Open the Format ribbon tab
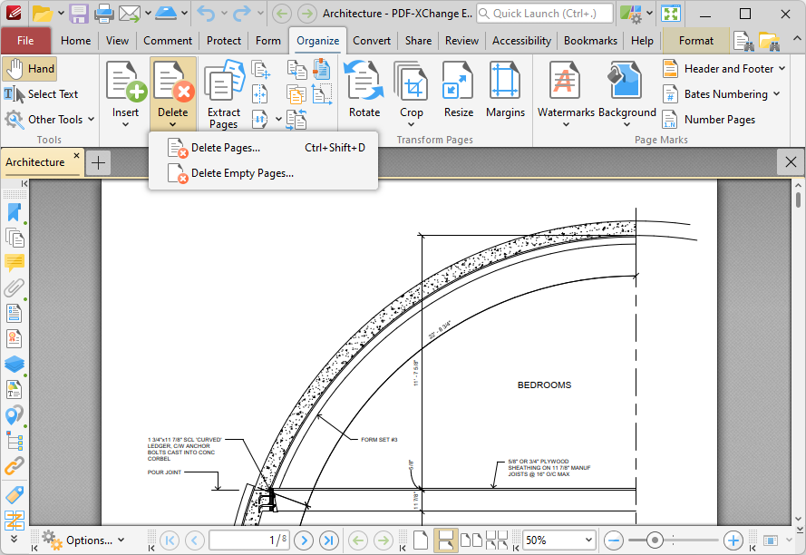 click(696, 41)
